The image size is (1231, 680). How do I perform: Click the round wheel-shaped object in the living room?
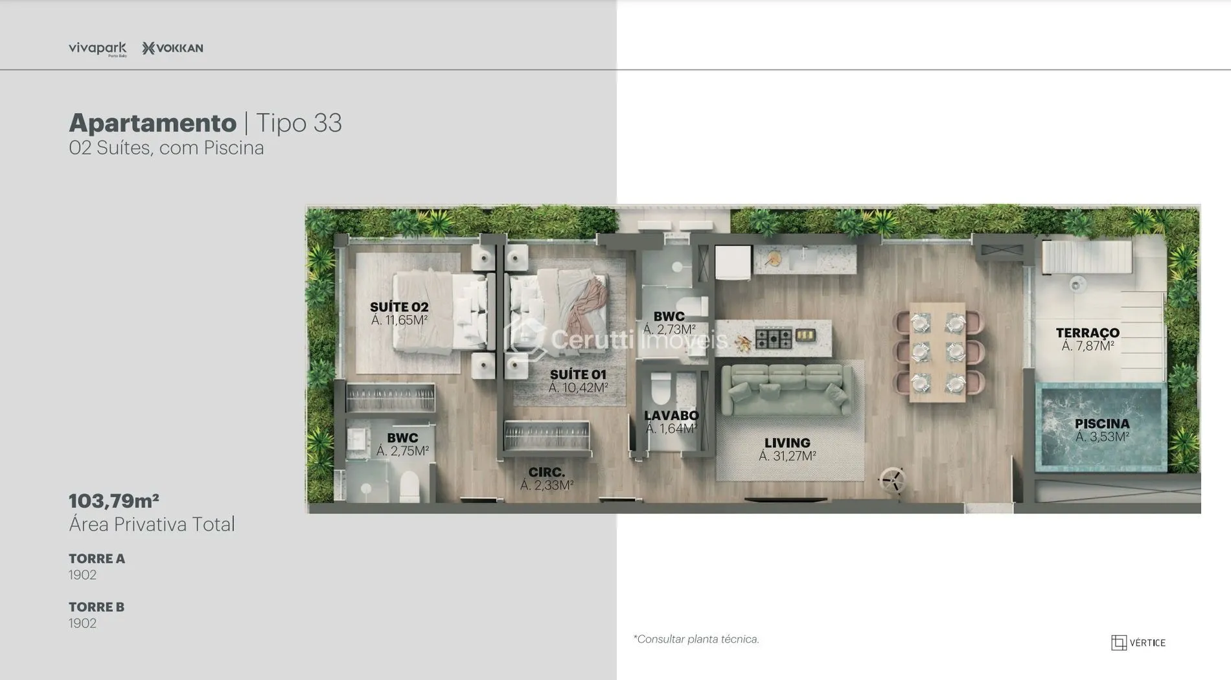pos(892,480)
